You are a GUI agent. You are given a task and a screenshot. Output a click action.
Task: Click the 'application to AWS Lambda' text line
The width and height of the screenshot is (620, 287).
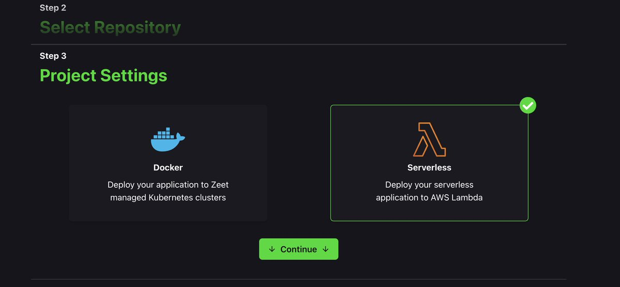tap(429, 197)
